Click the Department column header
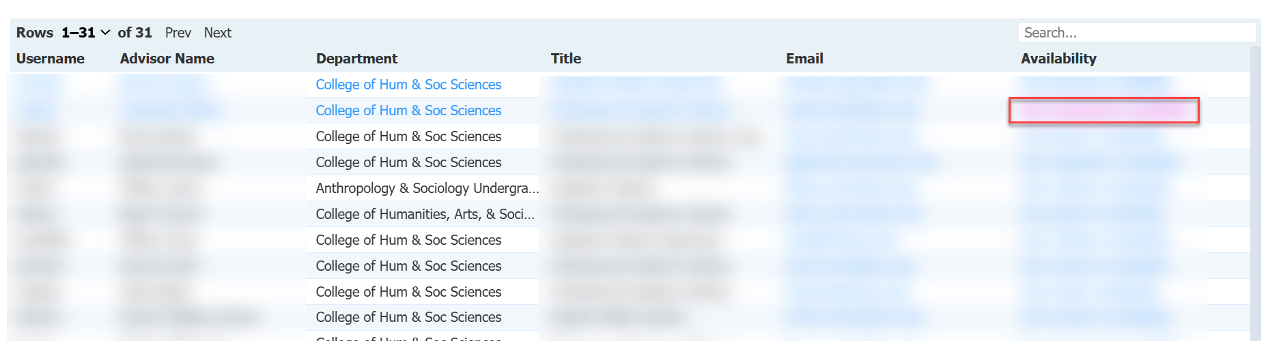Viewport: 1266px width, 341px height. (x=356, y=59)
